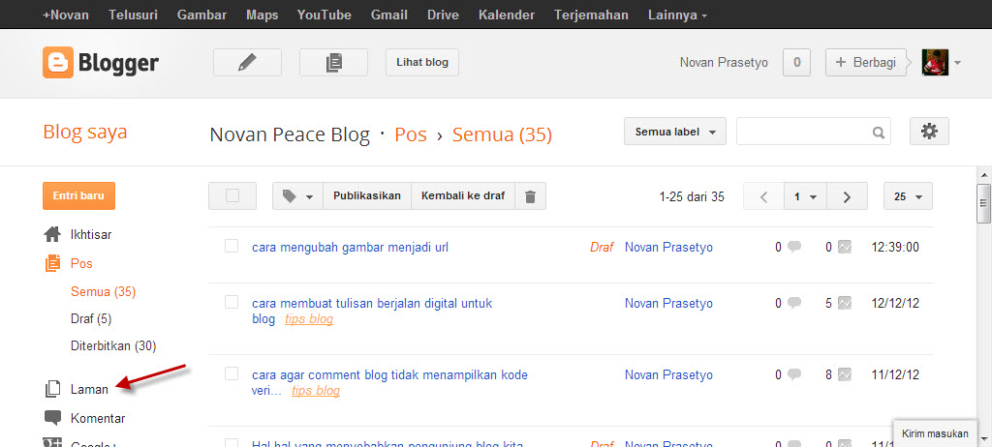
Task: Click the Kembali ke draf button
Action: tap(463, 196)
